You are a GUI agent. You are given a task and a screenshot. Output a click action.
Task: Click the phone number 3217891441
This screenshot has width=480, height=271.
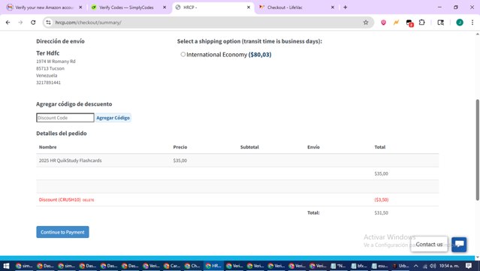[x=48, y=83]
